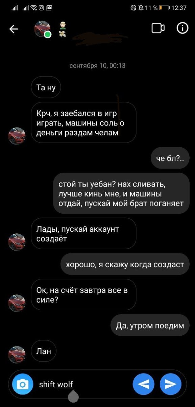Image resolution: width=195 pixels, height=407 pixels.
Task: Tap avatar next to "Ок, на счёт завтра" message
Action: (x=17, y=303)
